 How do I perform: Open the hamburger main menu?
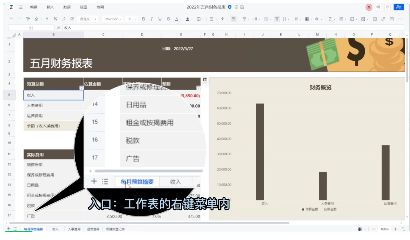click(21, 7)
